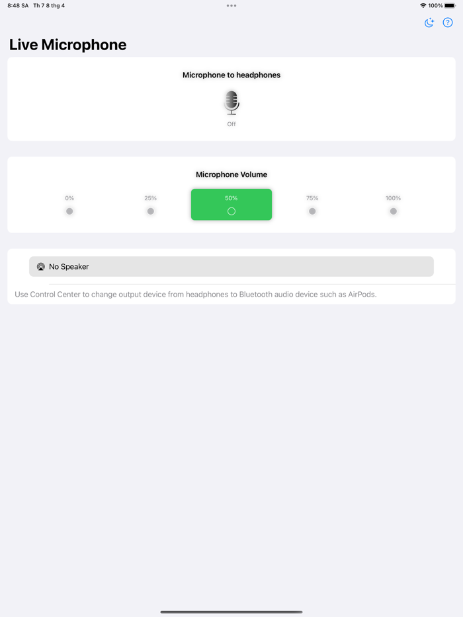Image resolution: width=463 pixels, height=617 pixels.
Task: Select the 100% volume radio dot
Action: pyautogui.click(x=394, y=211)
